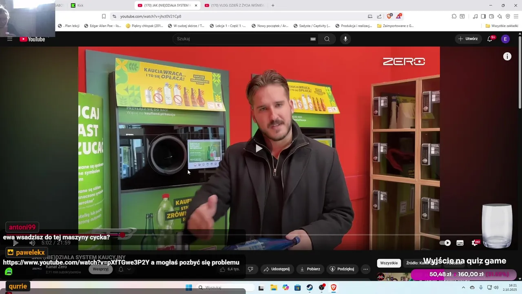The image size is (522, 294).
Task: Open Steam from the taskbar
Action: point(310,287)
